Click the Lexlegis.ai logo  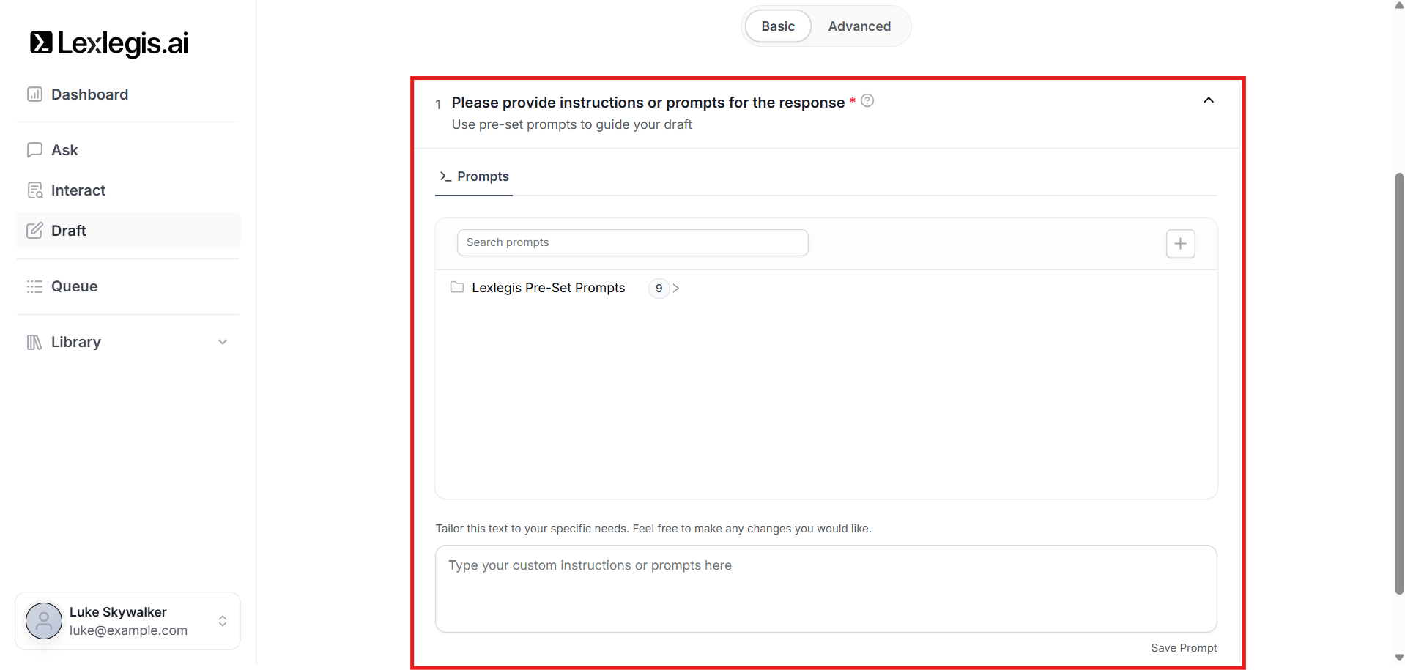(x=109, y=43)
